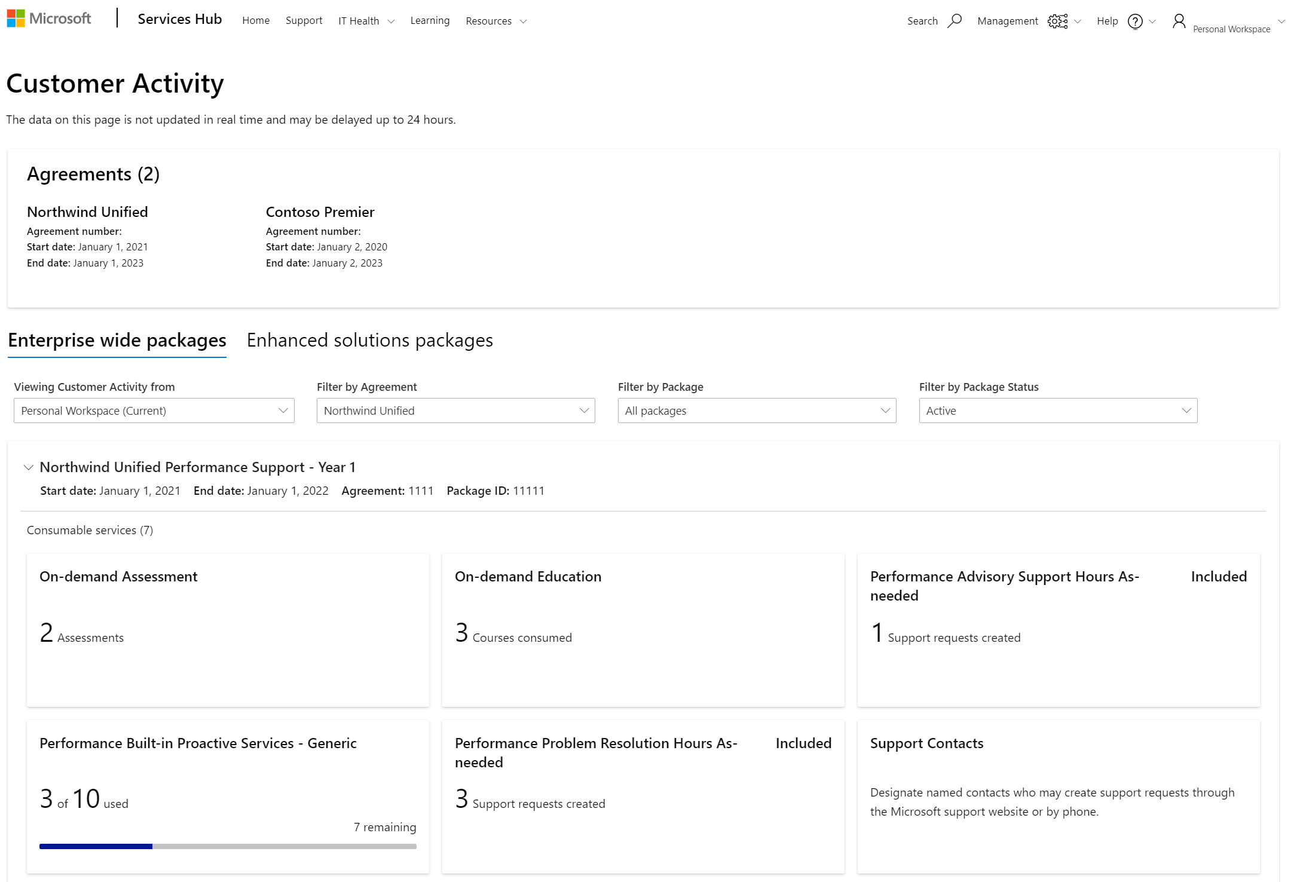Click the Personal Workspace user icon

(1179, 21)
